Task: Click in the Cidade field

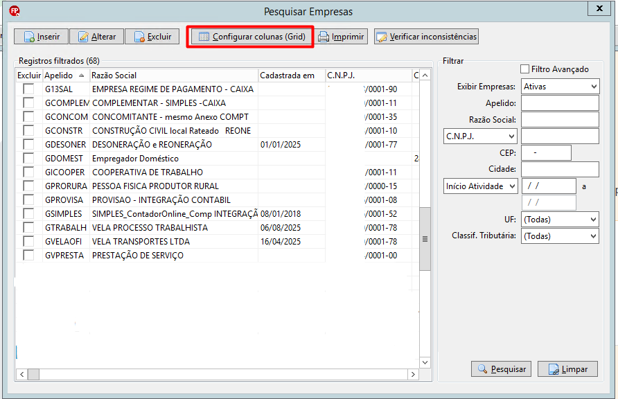Action: (x=560, y=170)
